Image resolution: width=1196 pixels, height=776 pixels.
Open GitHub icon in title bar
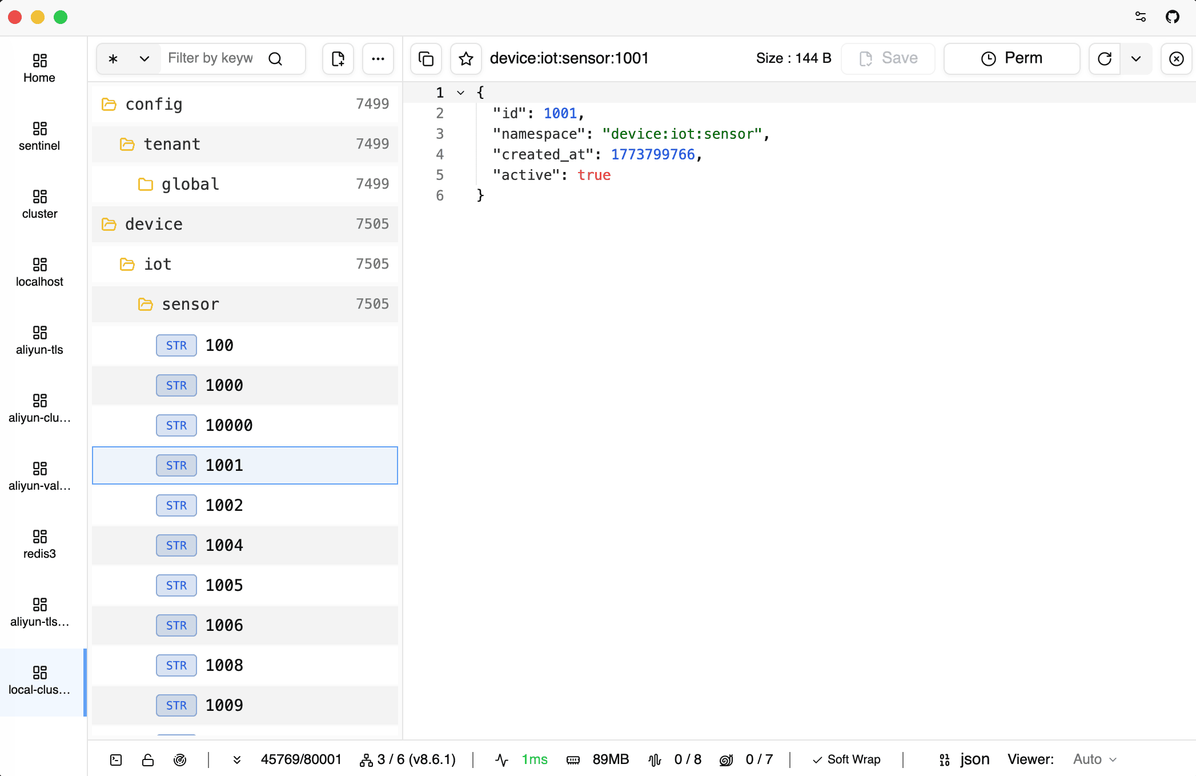[x=1173, y=17]
